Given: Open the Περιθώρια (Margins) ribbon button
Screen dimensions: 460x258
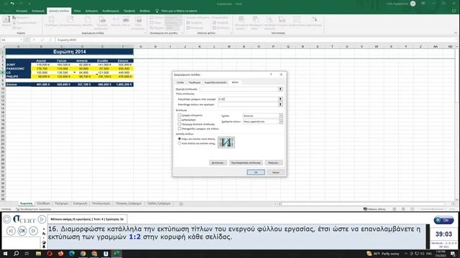Looking at the screenshot, I should point(51,21).
